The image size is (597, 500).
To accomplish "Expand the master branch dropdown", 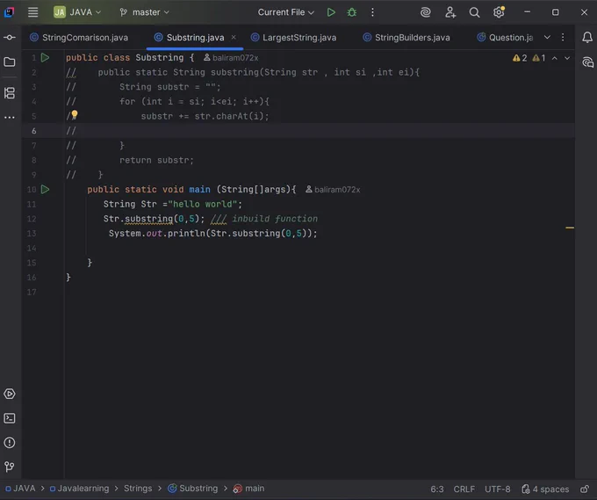I will (144, 12).
